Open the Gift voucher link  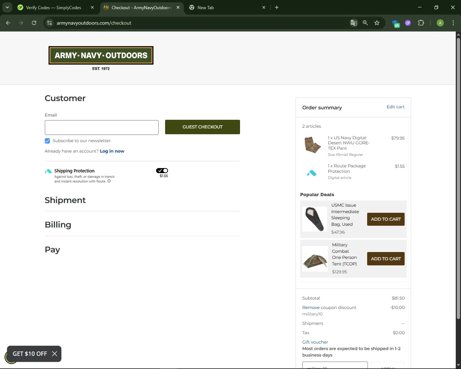(315, 342)
